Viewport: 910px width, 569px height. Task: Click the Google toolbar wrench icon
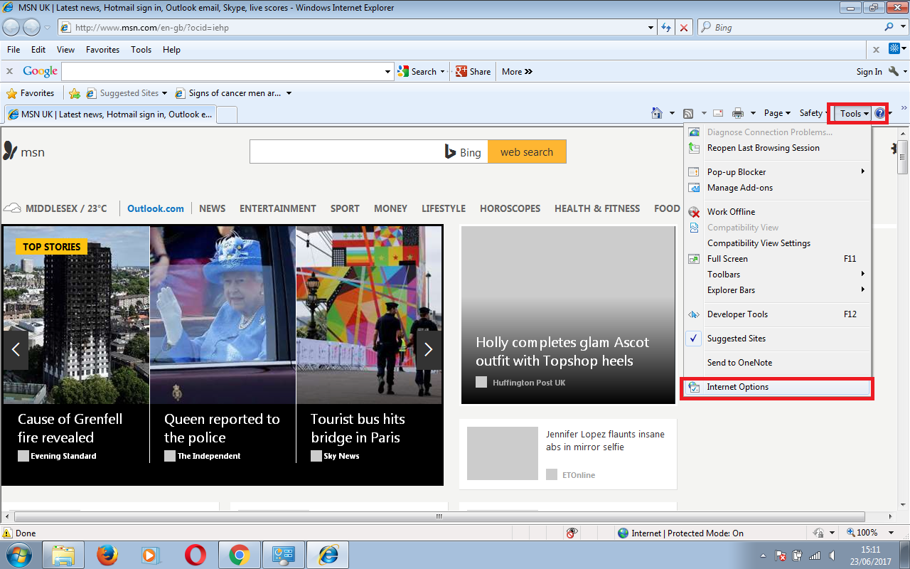pos(894,71)
